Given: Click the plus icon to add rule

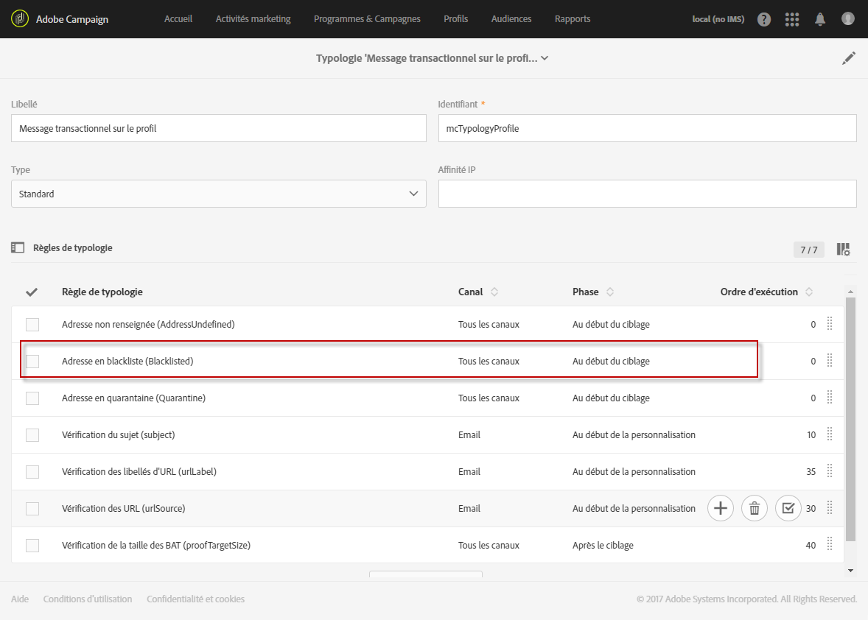Looking at the screenshot, I should pos(721,508).
